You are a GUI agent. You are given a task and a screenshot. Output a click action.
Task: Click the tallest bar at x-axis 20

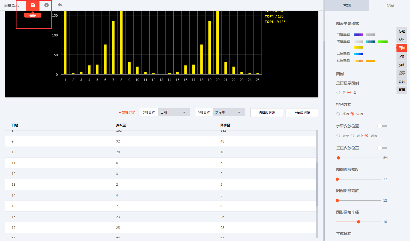click(x=217, y=42)
